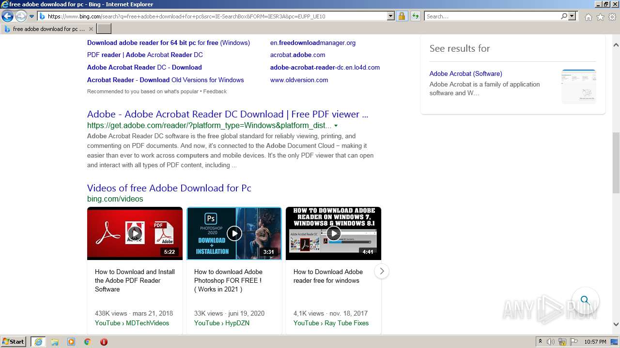Click Internet Explorer taskbar icon

(38, 342)
